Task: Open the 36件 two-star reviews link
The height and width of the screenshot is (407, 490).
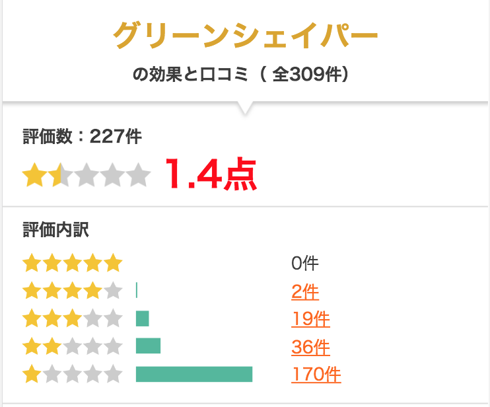Action: [x=310, y=347]
